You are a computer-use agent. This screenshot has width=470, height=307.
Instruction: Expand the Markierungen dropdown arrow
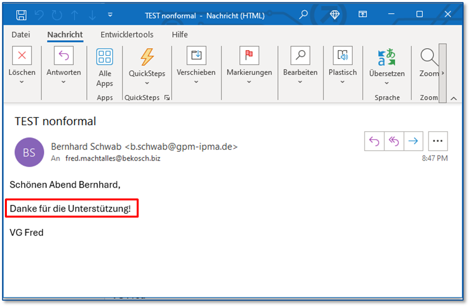tap(249, 82)
